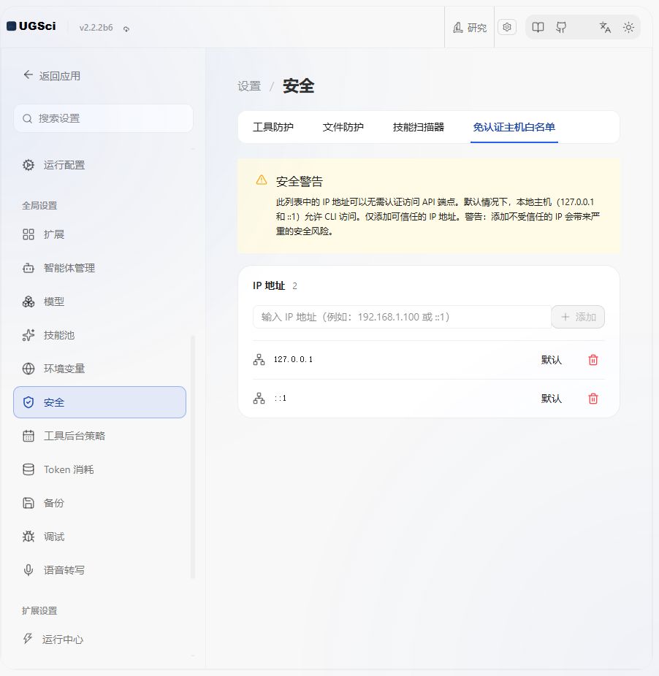Click the network icon beside ::1
The height and width of the screenshot is (676, 659).
click(259, 399)
